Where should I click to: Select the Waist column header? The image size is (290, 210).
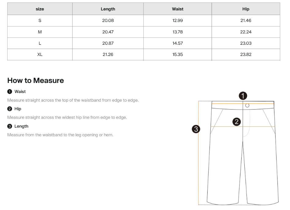[178, 9]
